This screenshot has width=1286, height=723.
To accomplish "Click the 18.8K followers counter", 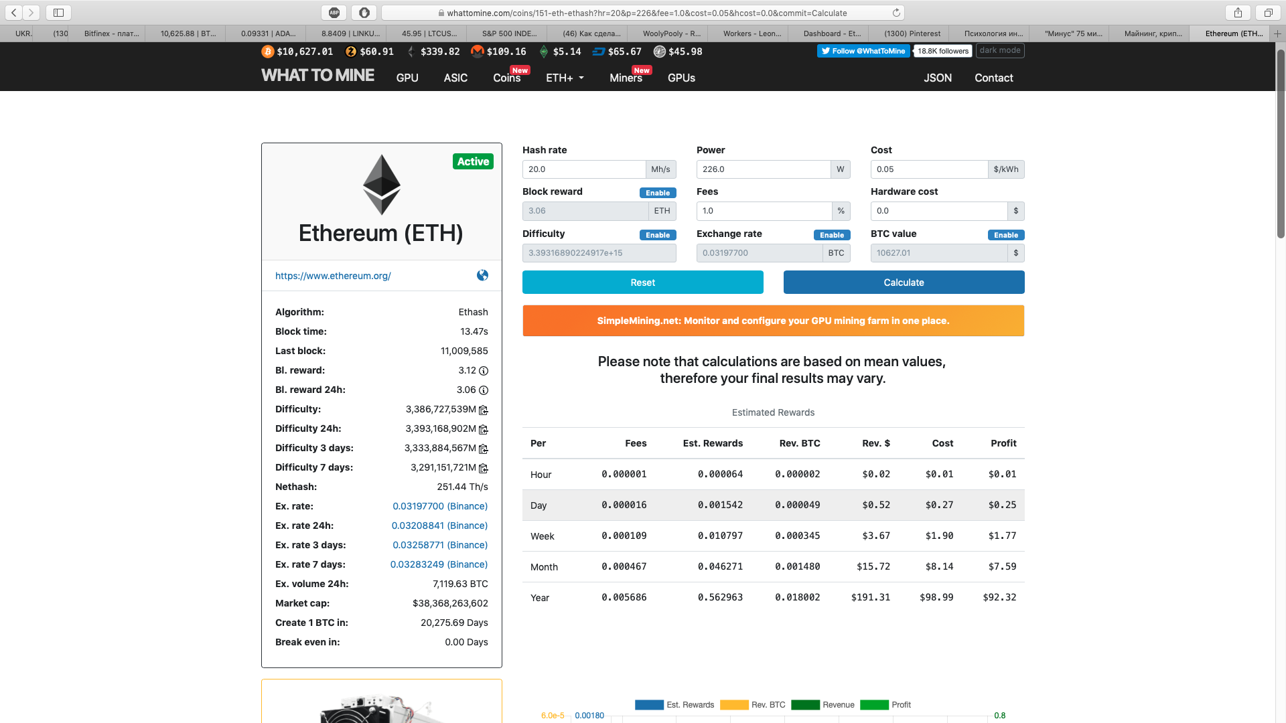I will (x=943, y=51).
